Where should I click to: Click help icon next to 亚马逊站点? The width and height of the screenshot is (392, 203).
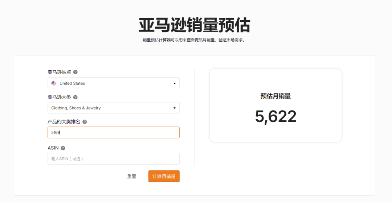[75, 72]
